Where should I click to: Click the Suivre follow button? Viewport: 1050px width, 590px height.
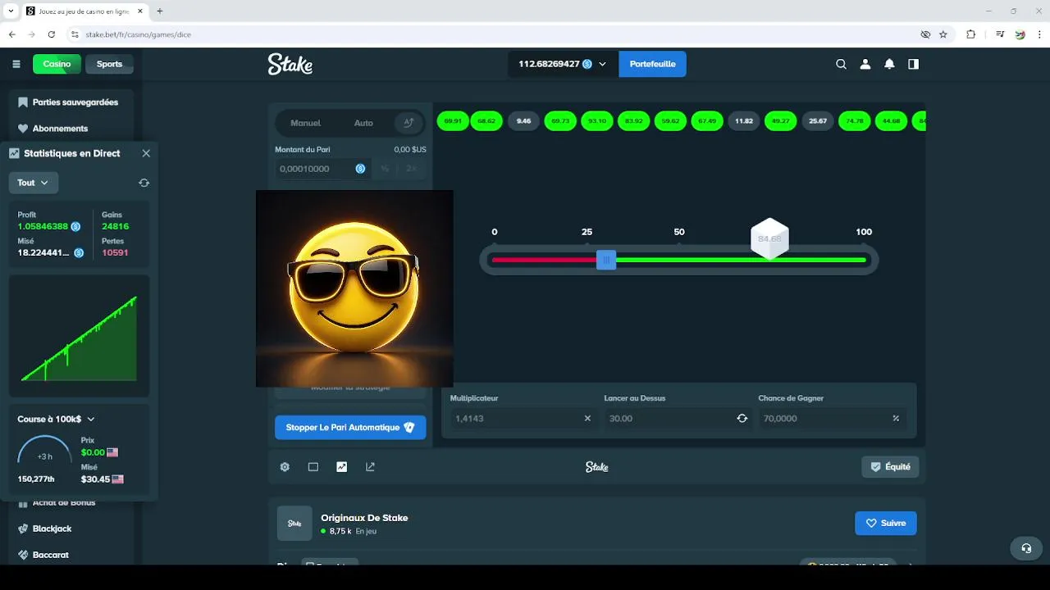tap(886, 523)
